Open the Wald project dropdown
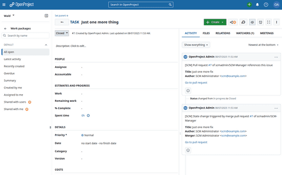The image size is (282, 175). click(9, 16)
